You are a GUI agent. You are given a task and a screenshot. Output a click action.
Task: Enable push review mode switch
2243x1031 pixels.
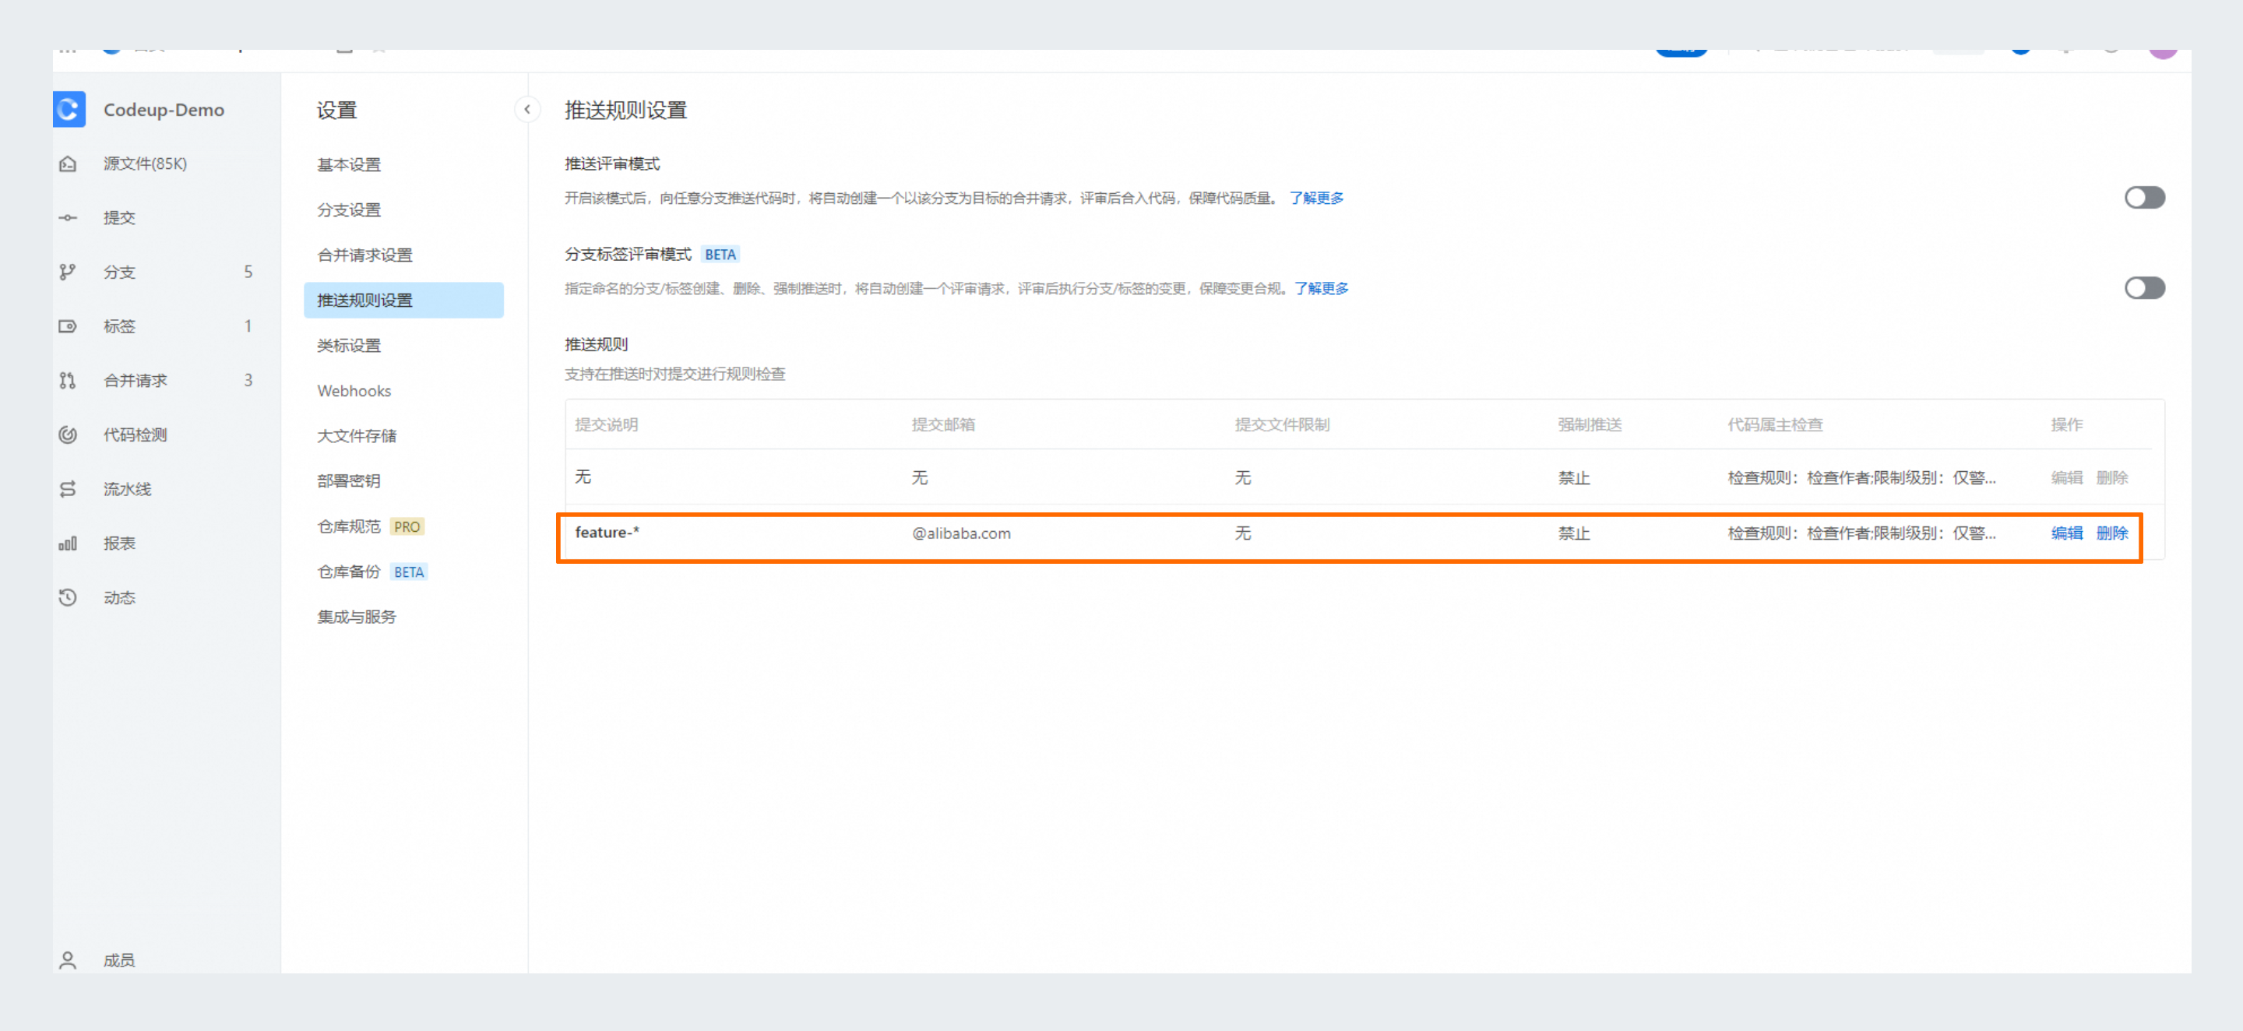pyautogui.click(x=2144, y=198)
